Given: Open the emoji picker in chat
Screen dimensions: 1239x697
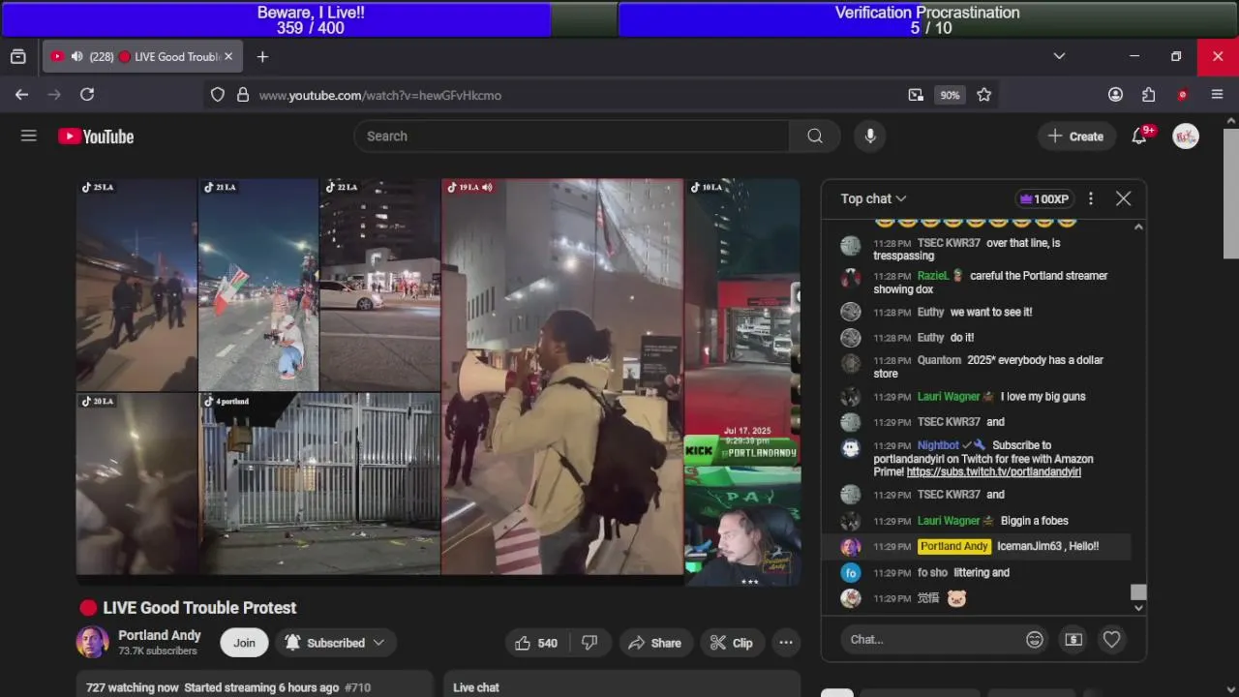Looking at the screenshot, I should pos(1035,639).
